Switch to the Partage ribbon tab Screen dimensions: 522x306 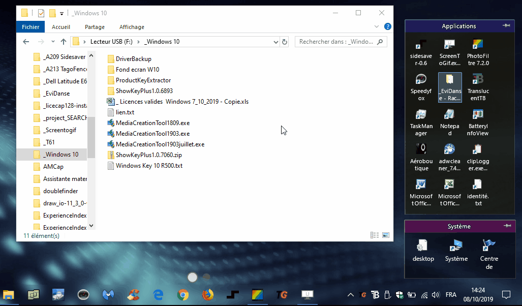pos(95,27)
